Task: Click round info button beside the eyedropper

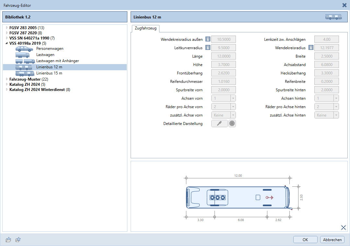Action: [x=232, y=124]
